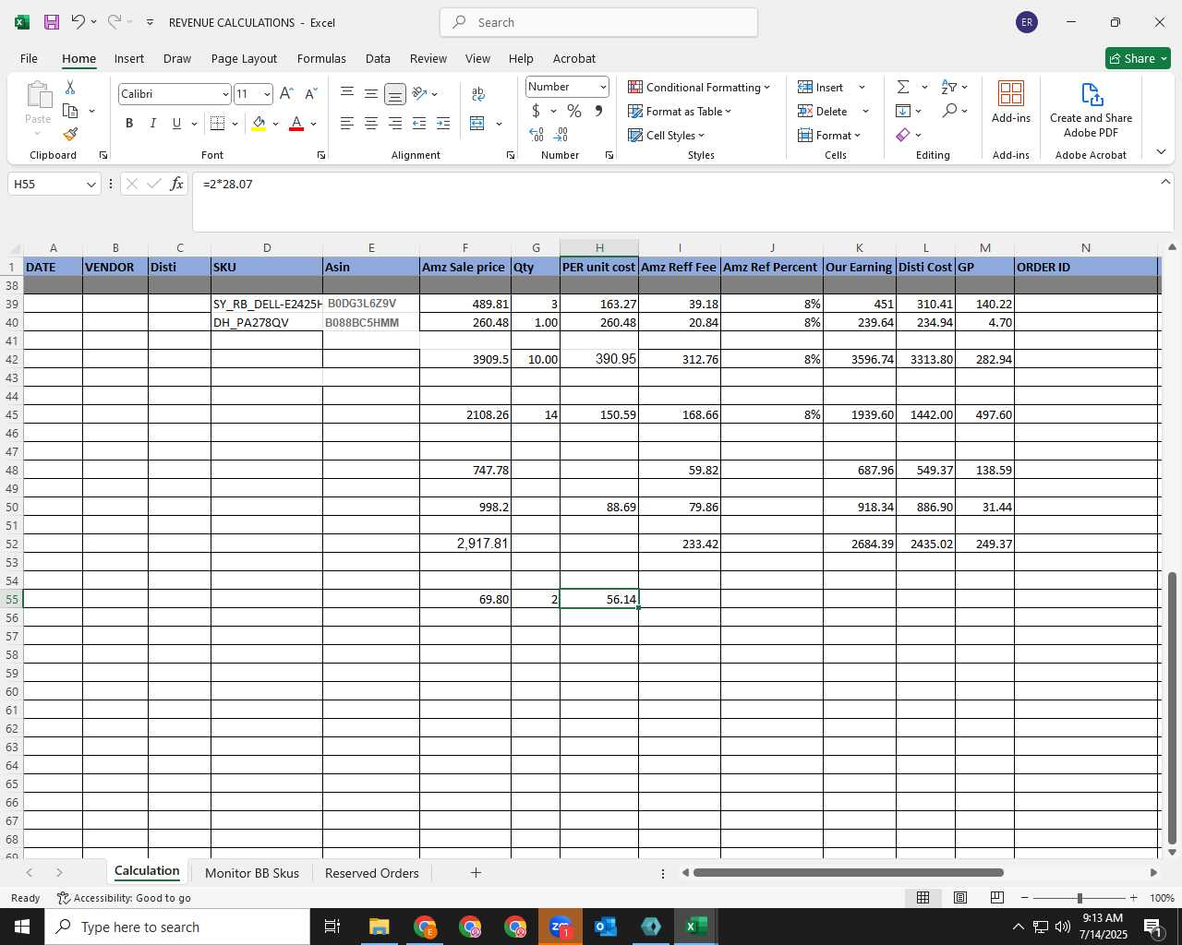Switch to the Data ribbon tab

(378, 58)
